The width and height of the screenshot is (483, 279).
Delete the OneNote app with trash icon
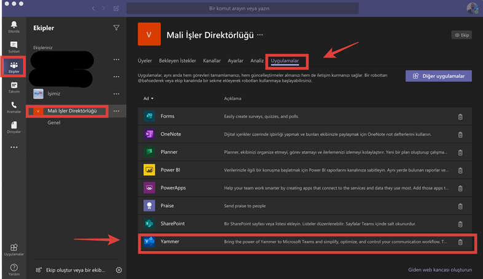click(460, 135)
